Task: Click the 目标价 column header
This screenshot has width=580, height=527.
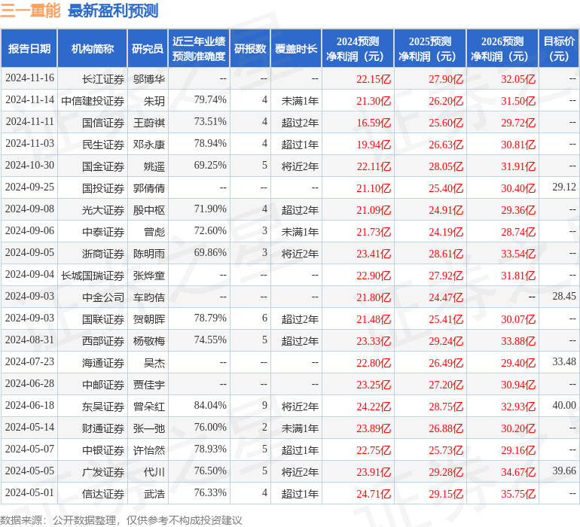Action: pyautogui.click(x=559, y=49)
